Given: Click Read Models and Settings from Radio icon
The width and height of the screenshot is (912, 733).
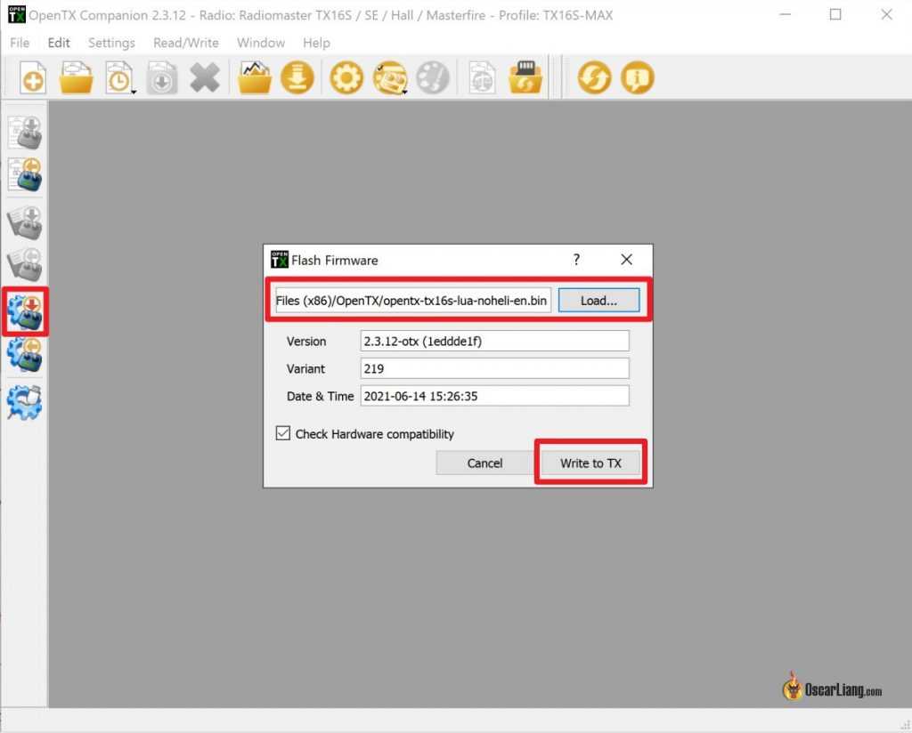Looking at the screenshot, I should 25,174.
